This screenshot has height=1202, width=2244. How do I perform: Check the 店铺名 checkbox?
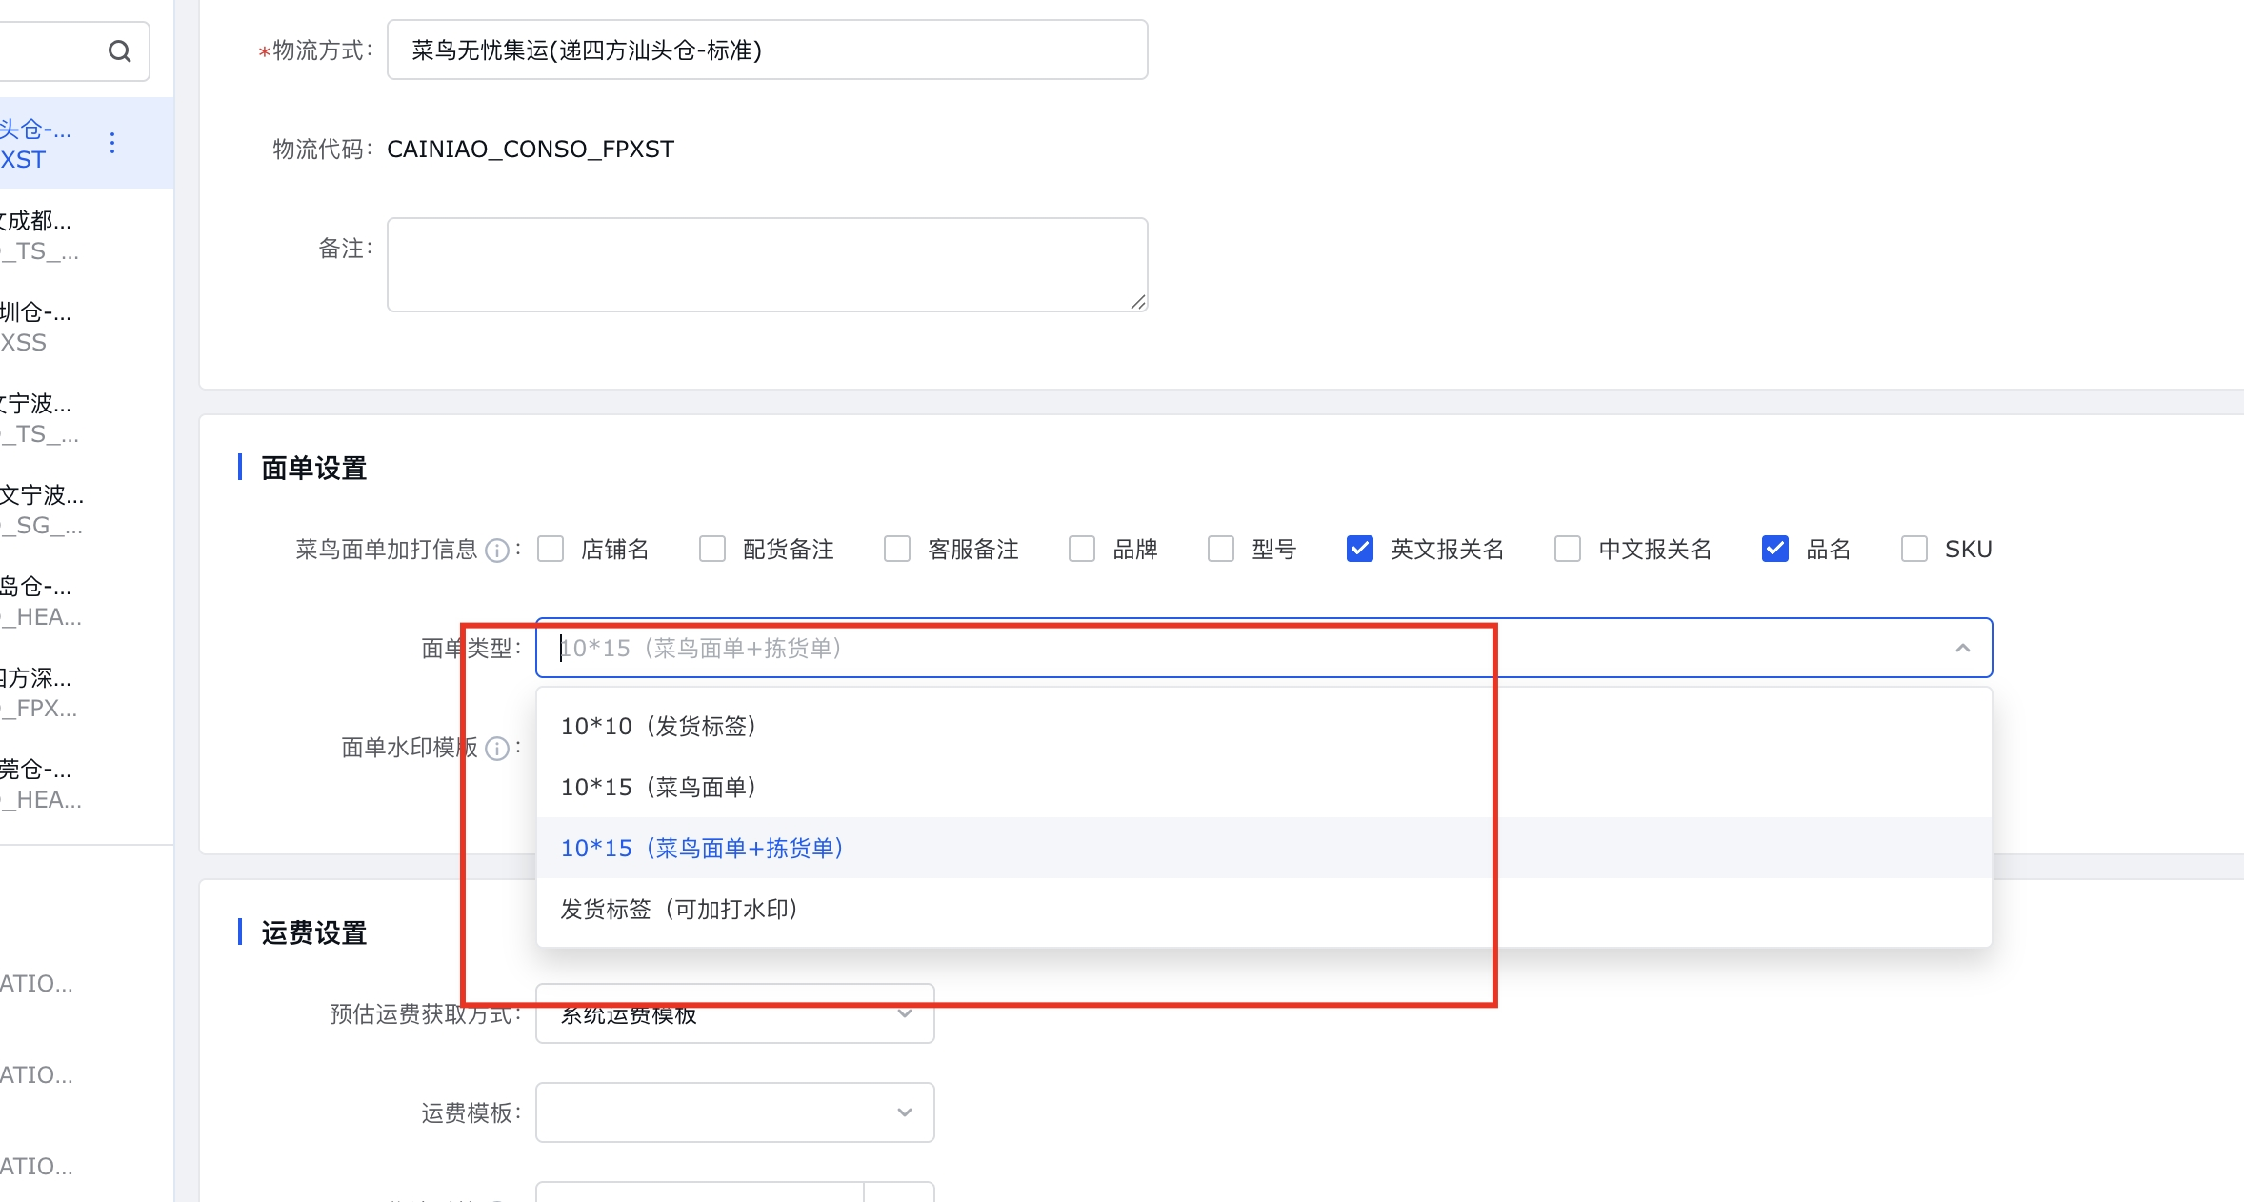[x=551, y=550]
